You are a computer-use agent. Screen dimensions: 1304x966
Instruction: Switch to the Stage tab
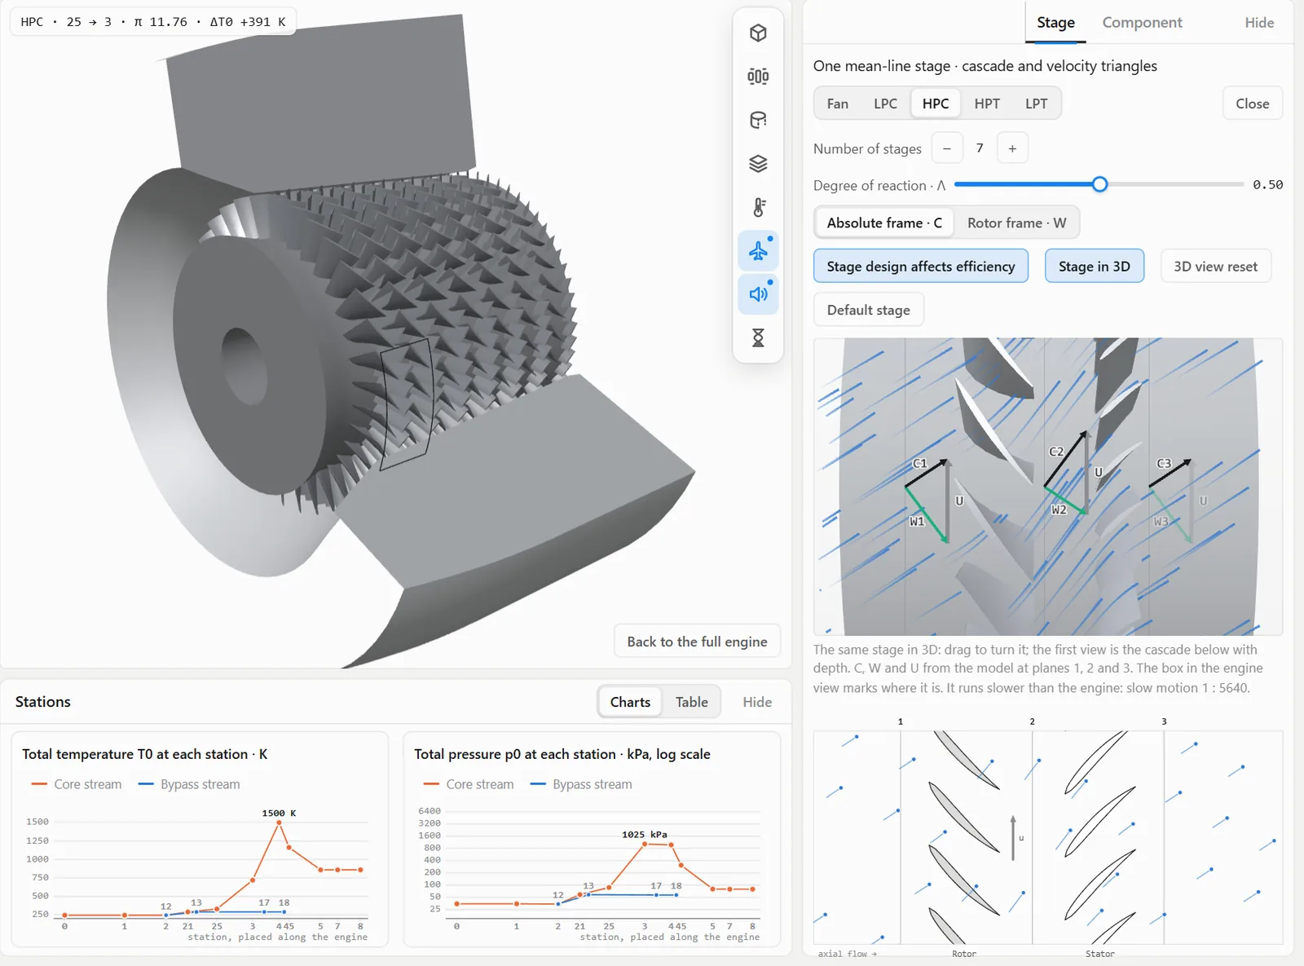(x=1055, y=23)
